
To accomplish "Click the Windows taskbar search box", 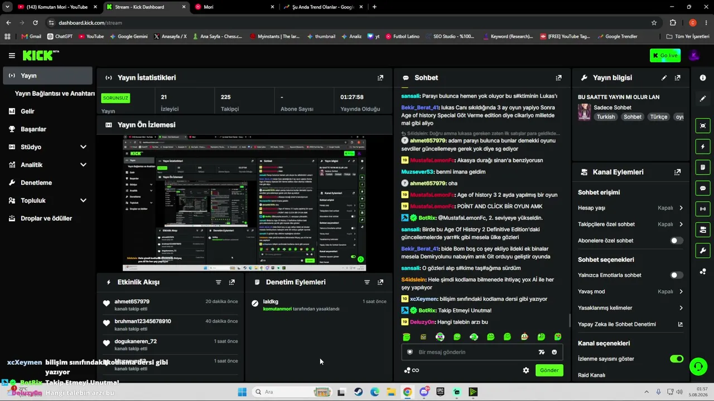I will click(291, 392).
